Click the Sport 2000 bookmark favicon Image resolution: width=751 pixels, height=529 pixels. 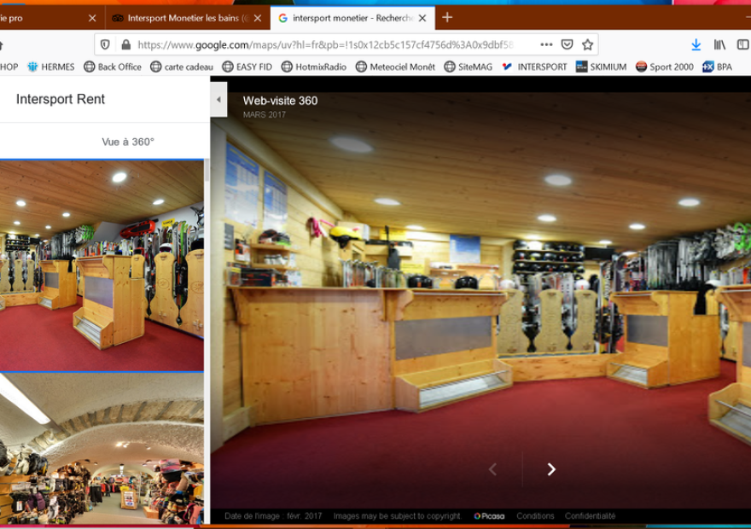click(x=641, y=67)
